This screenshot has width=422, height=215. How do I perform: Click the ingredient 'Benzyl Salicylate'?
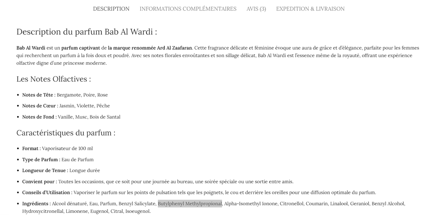pos(137,204)
